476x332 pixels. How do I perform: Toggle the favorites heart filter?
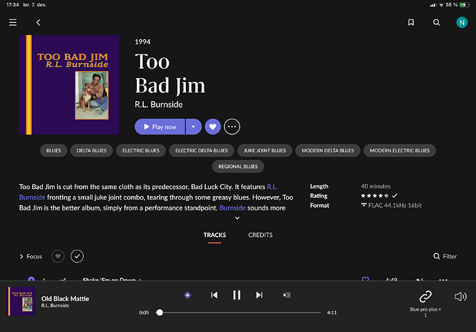(58, 257)
